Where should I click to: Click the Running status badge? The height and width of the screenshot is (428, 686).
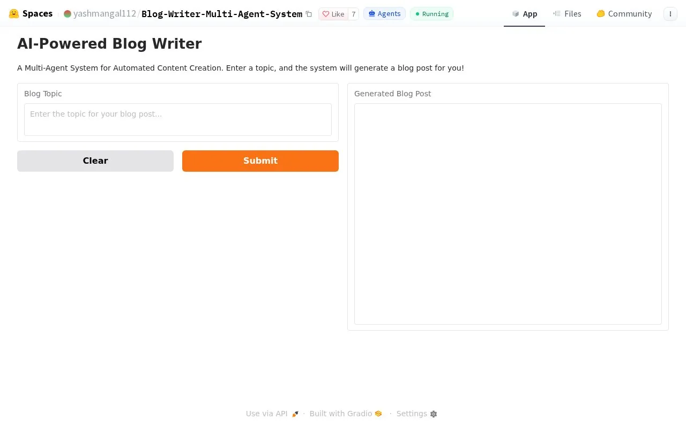[x=431, y=14]
